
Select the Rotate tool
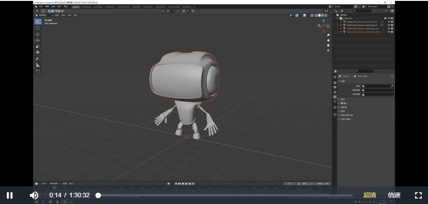tap(38, 40)
